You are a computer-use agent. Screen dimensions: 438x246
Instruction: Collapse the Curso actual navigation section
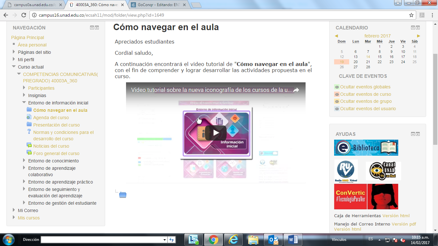coord(14,67)
